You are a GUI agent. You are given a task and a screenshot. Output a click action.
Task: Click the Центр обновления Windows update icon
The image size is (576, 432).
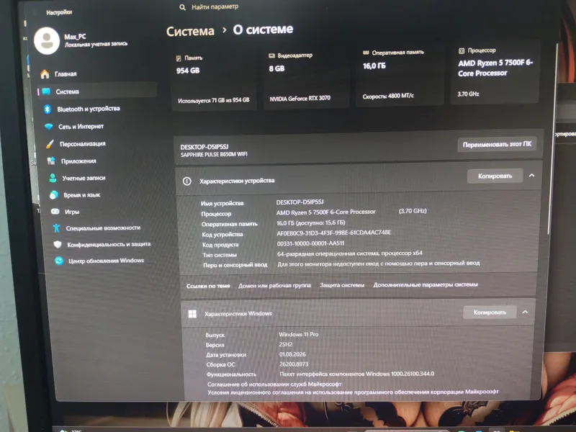(59, 261)
